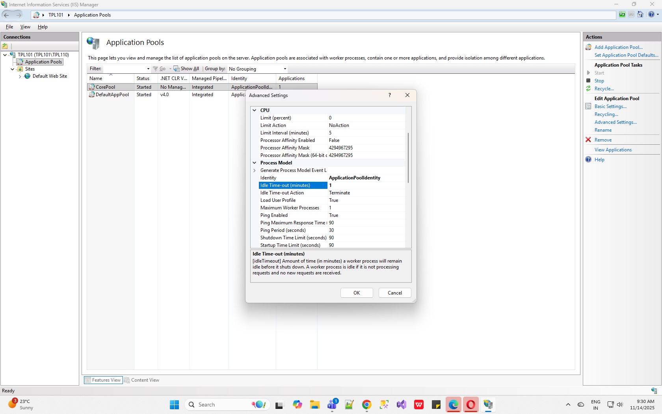Click the Recycle icon in Actions
The width and height of the screenshot is (662, 414).
click(x=588, y=89)
